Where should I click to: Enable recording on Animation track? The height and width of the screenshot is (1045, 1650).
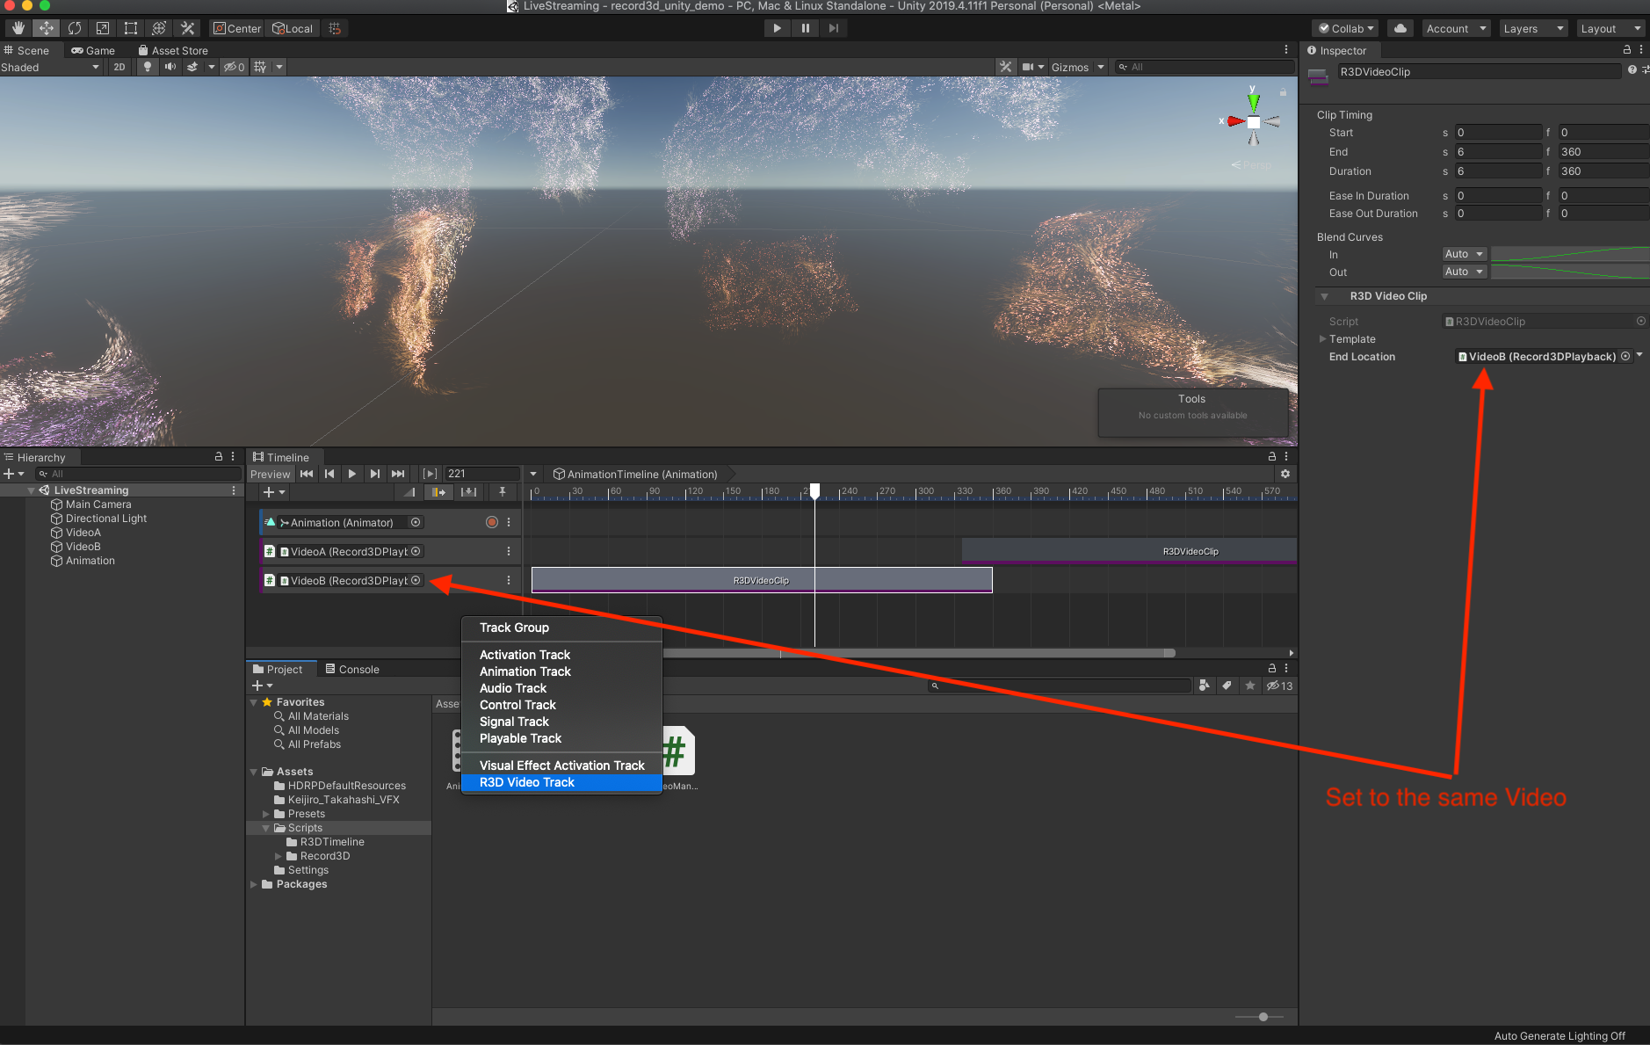click(x=492, y=522)
